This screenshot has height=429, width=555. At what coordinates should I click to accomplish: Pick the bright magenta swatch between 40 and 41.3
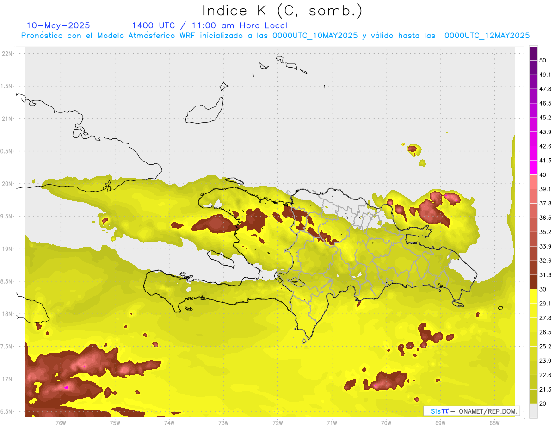point(533,168)
